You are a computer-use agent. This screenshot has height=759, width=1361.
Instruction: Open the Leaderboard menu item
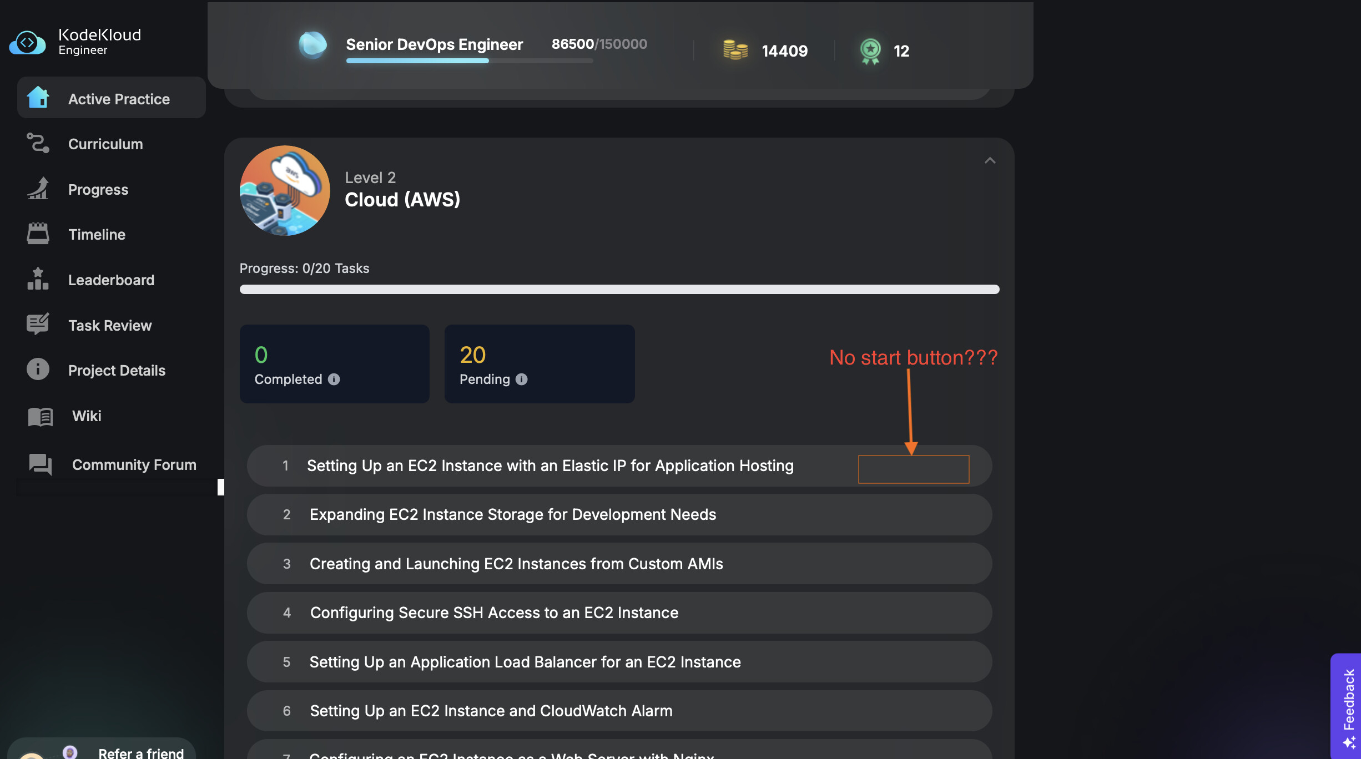(111, 280)
